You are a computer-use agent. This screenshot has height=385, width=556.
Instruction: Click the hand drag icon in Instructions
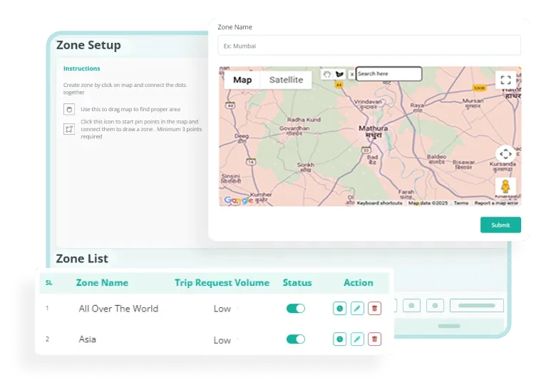click(x=69, y=109)
